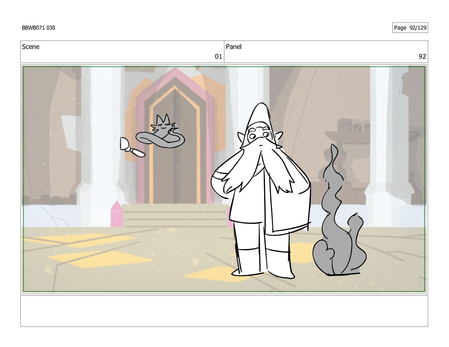Screen dimensions: 449x347
Task: Click the scene number '01'
Action: coord(218,57)
